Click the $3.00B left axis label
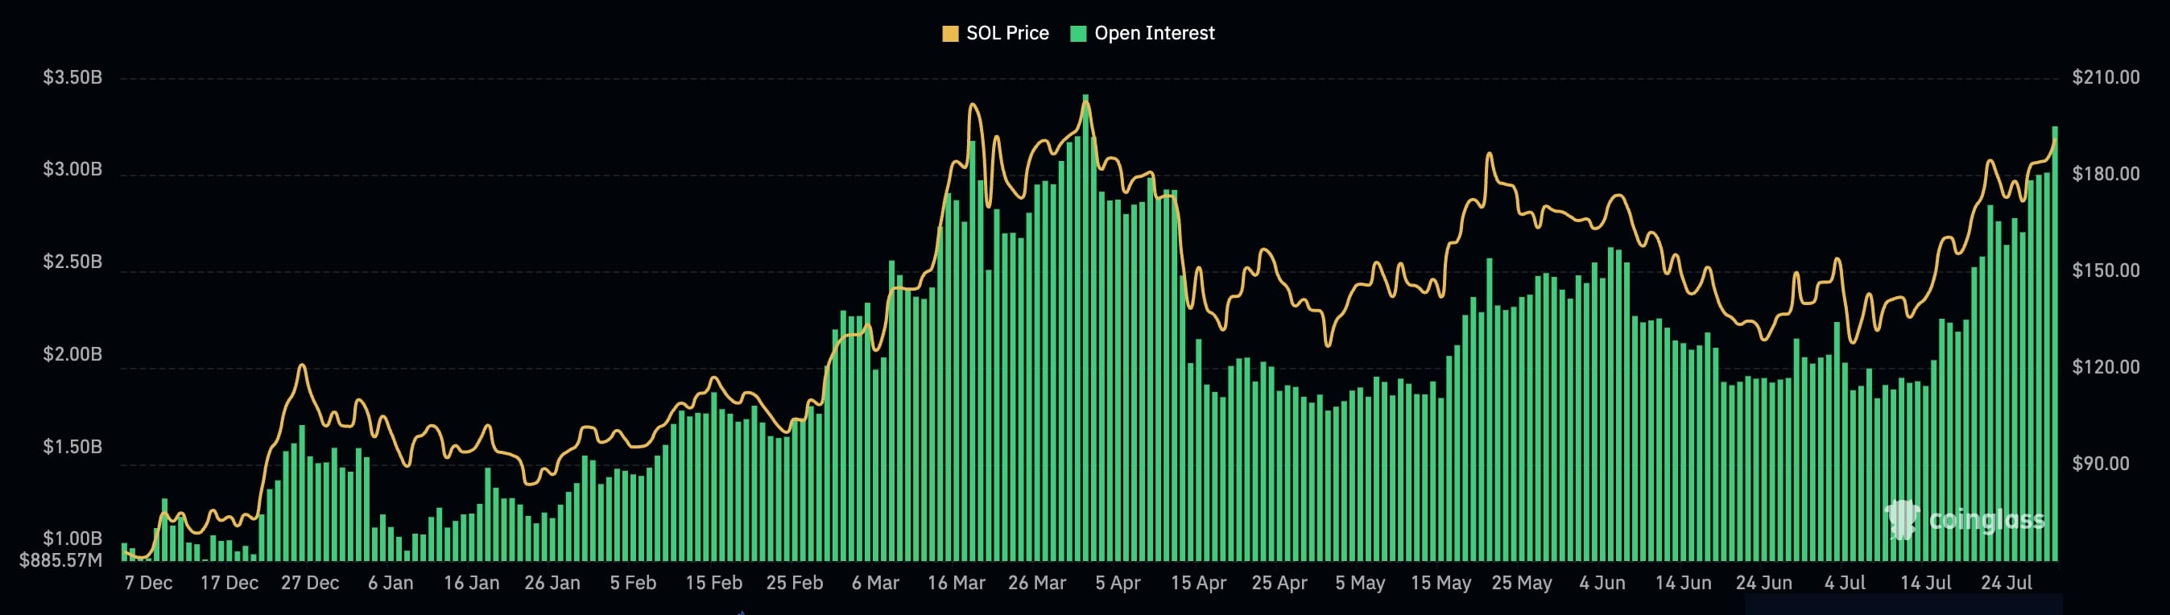Image resolution: width=2170 pixels, height=615 pixels. pyautogui.click(x=72, y=169)
